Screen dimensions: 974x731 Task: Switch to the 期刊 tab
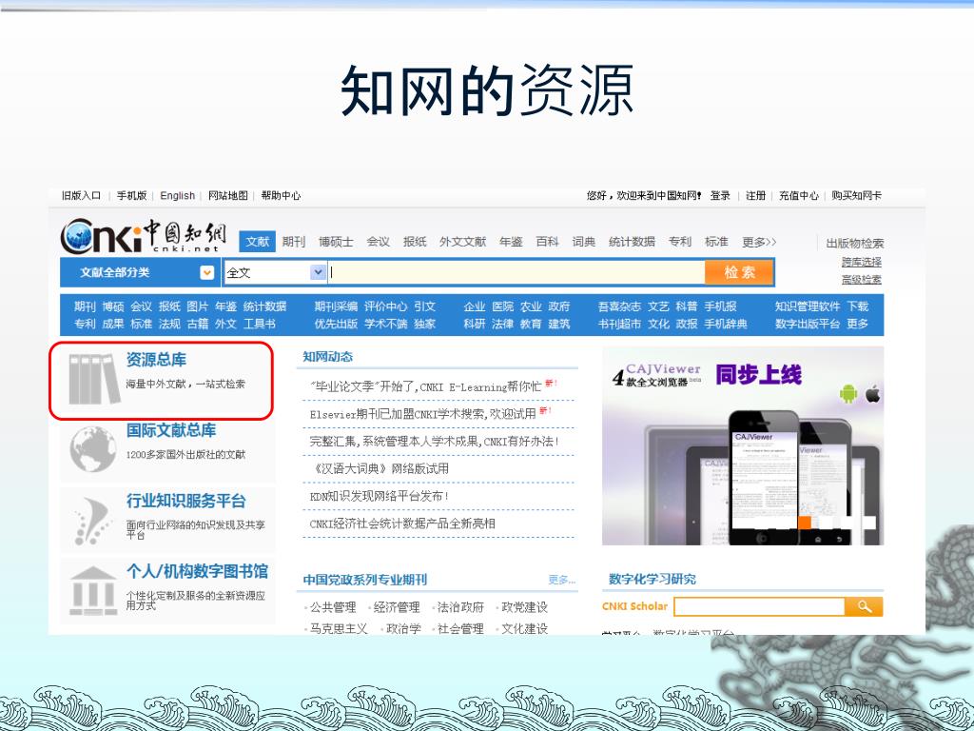pos(293,242)
